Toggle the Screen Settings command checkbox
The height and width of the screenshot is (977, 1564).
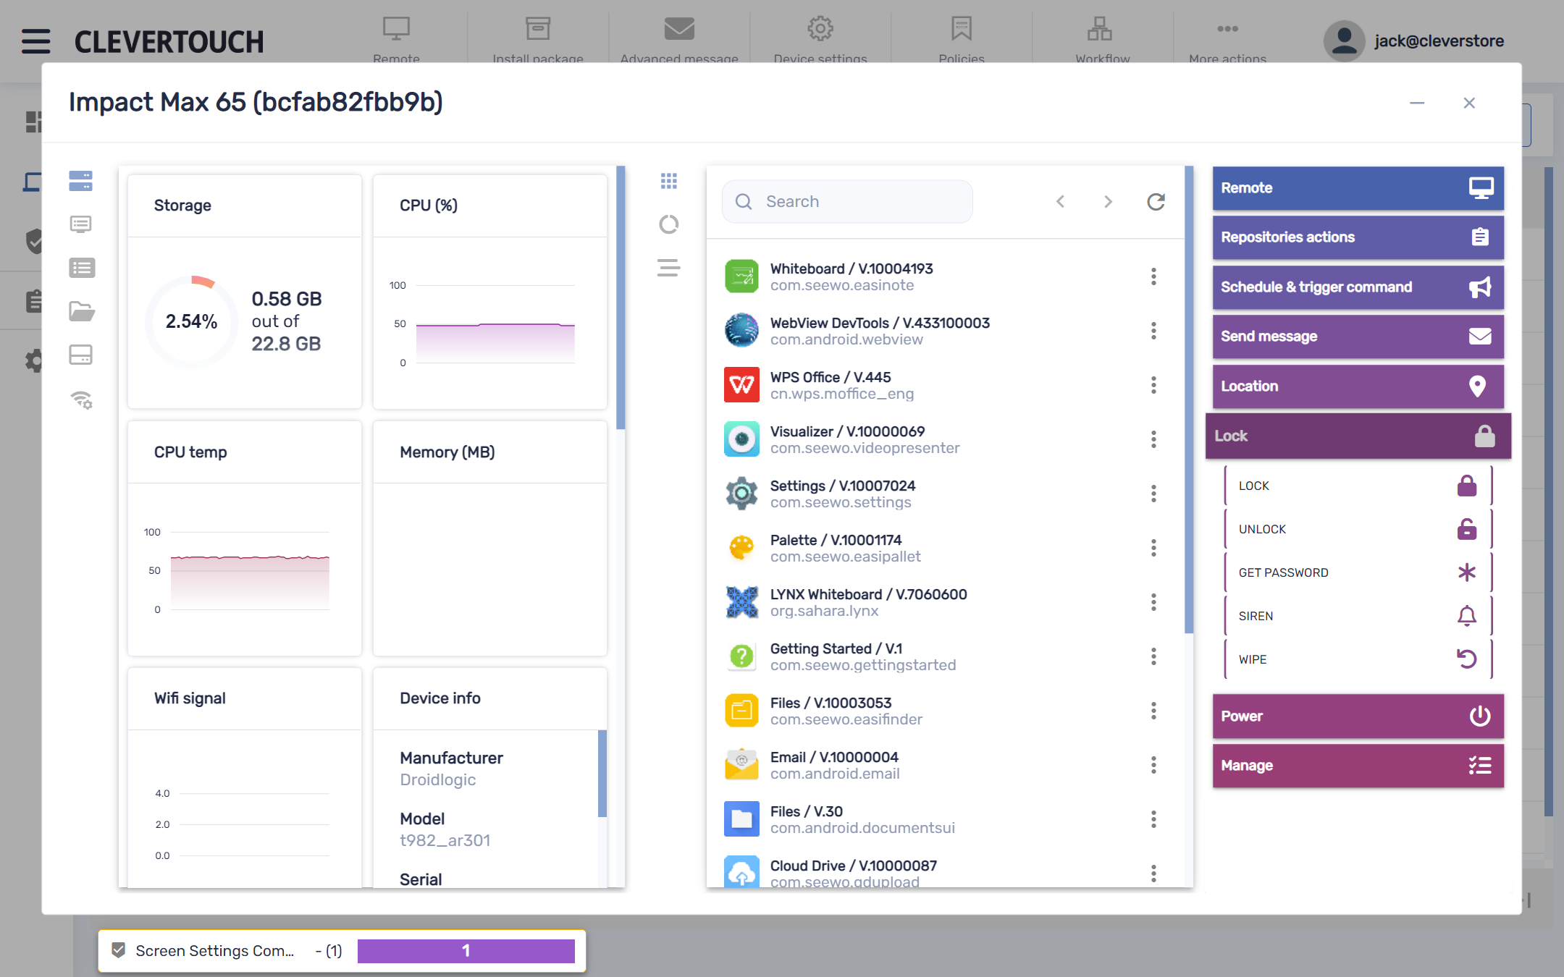coord(119,950)
